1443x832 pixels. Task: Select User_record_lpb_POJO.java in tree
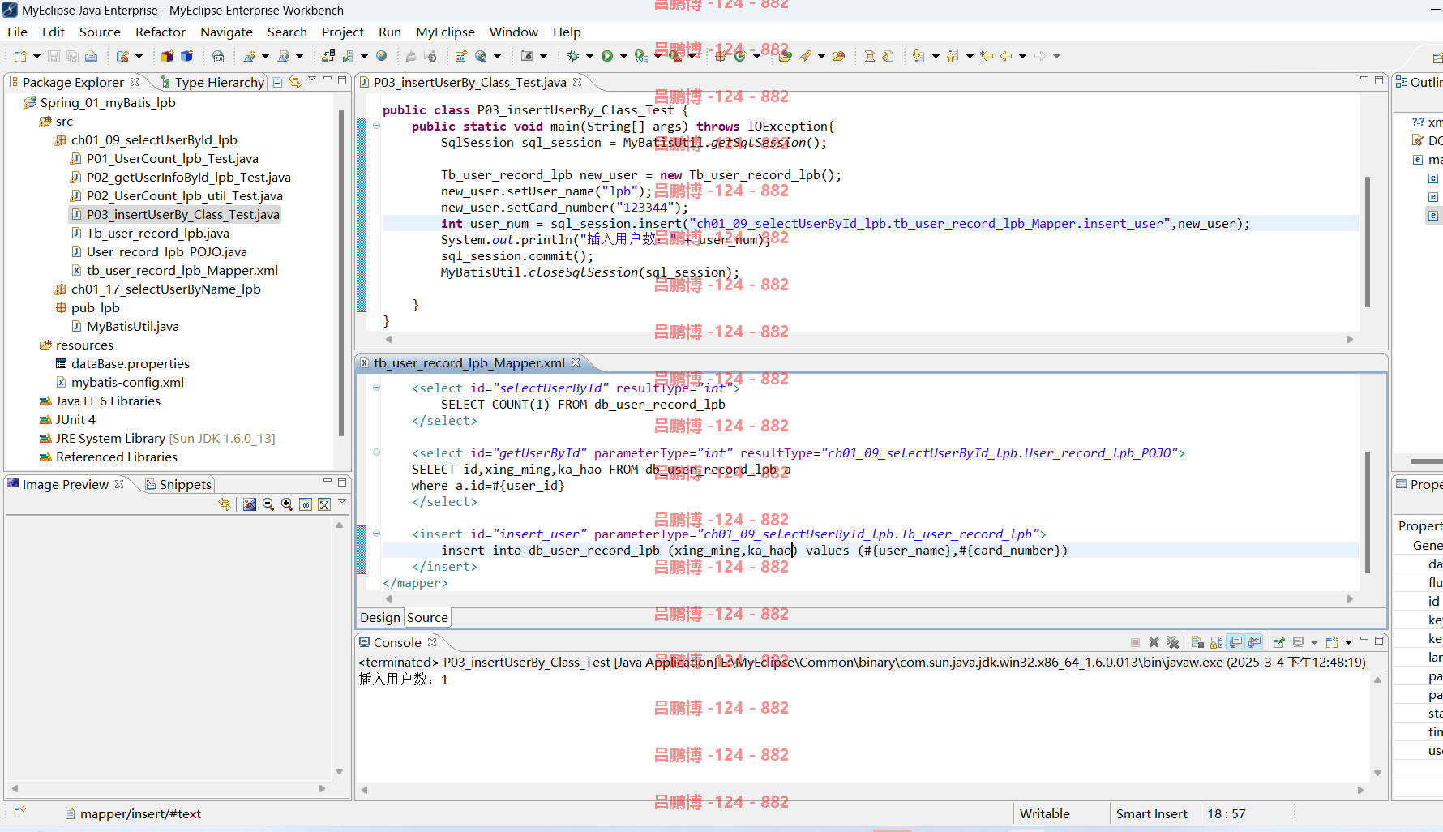159,251
